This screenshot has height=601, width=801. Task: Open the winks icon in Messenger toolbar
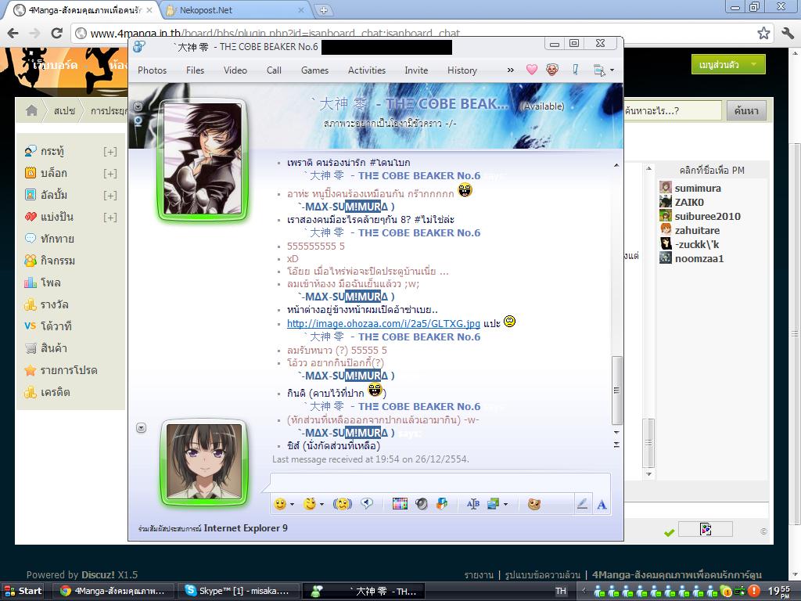tap(309, 504)
